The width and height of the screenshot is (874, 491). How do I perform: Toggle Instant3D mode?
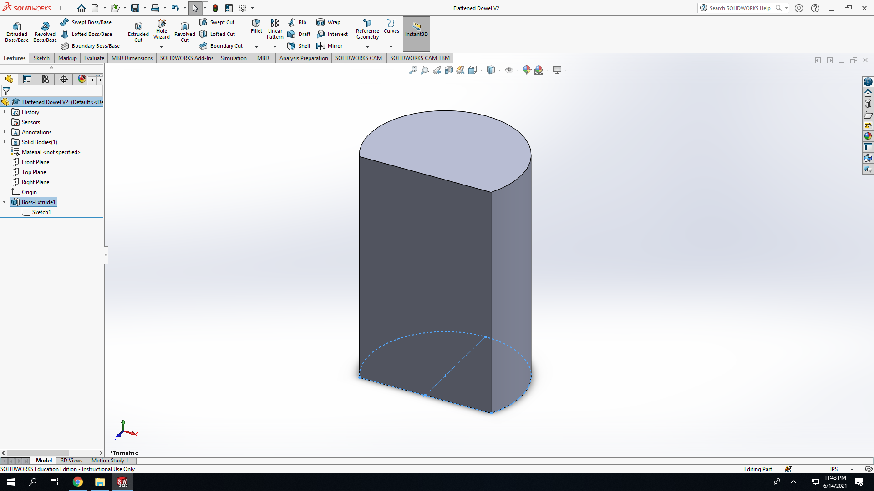point(416,34)
